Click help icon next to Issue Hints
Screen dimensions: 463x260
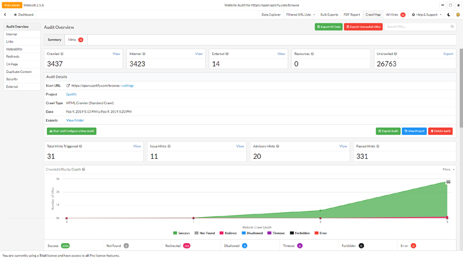tap(169, 146)
